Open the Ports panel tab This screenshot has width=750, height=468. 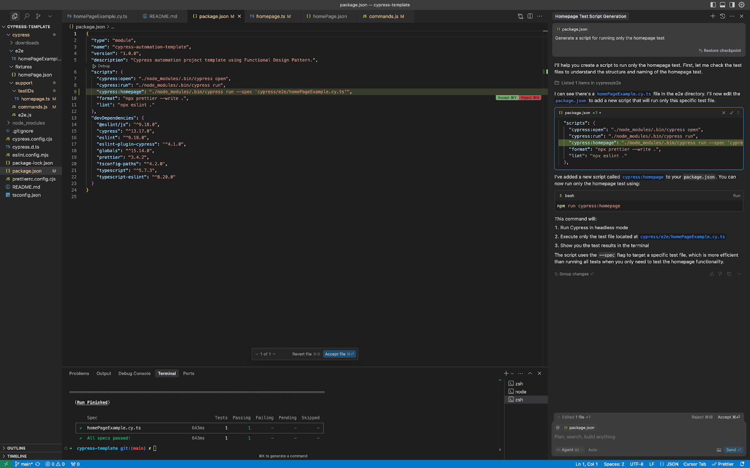(188, 373)
